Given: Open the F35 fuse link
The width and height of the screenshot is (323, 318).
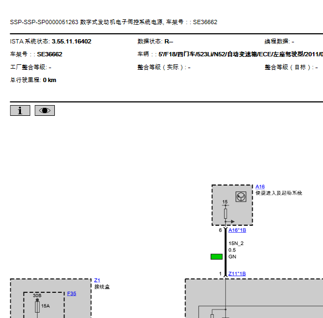Looking at the screenshot, I should [71, 294].
